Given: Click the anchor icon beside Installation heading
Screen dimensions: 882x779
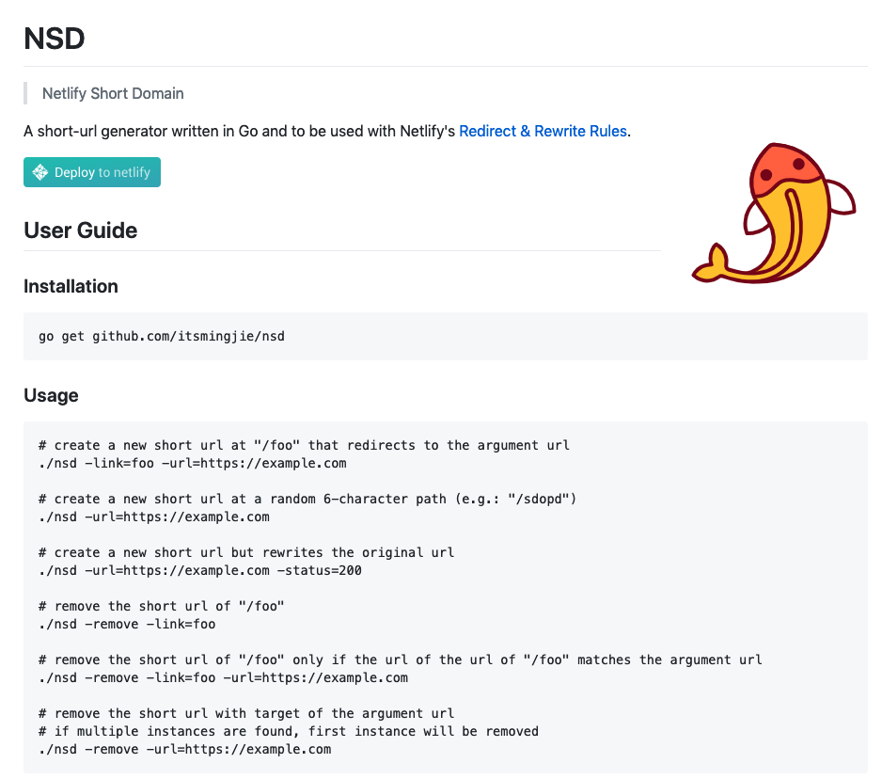Looking at the screenshot, I should point(14,286).
